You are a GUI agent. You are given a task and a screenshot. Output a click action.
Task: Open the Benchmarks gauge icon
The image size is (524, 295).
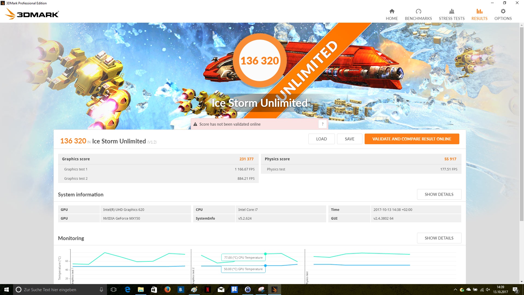[418, 11]
